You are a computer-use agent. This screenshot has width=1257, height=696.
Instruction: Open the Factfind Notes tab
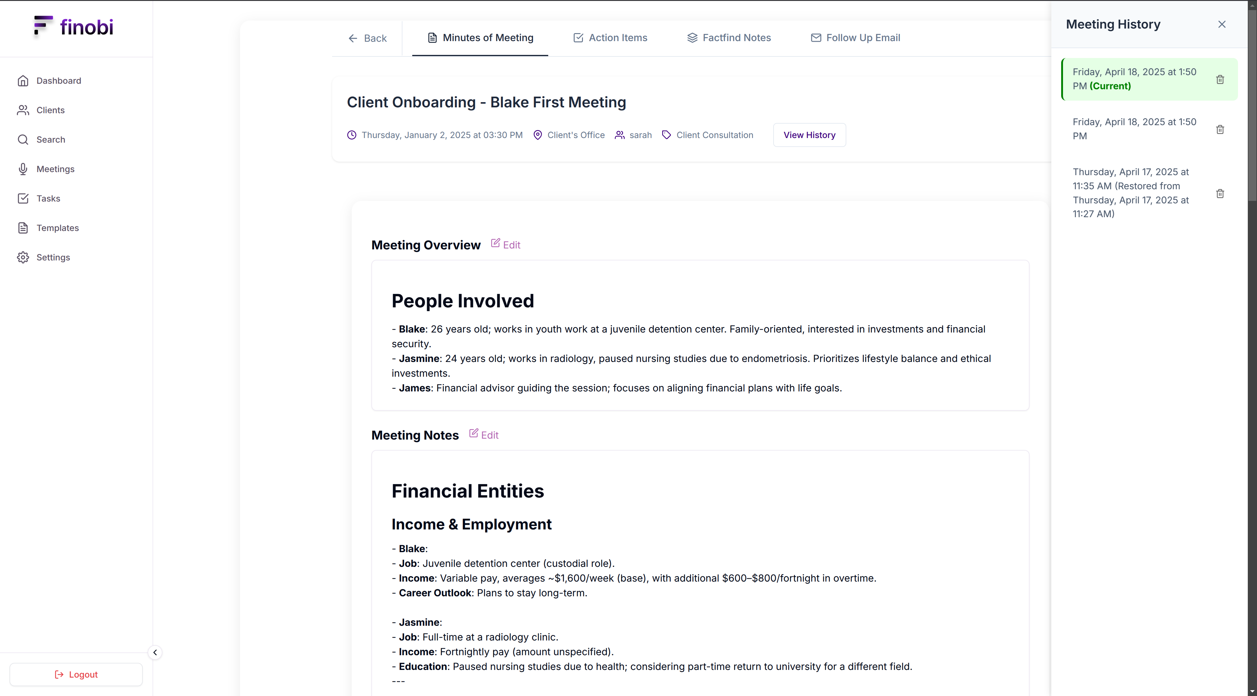coord(728,37)
